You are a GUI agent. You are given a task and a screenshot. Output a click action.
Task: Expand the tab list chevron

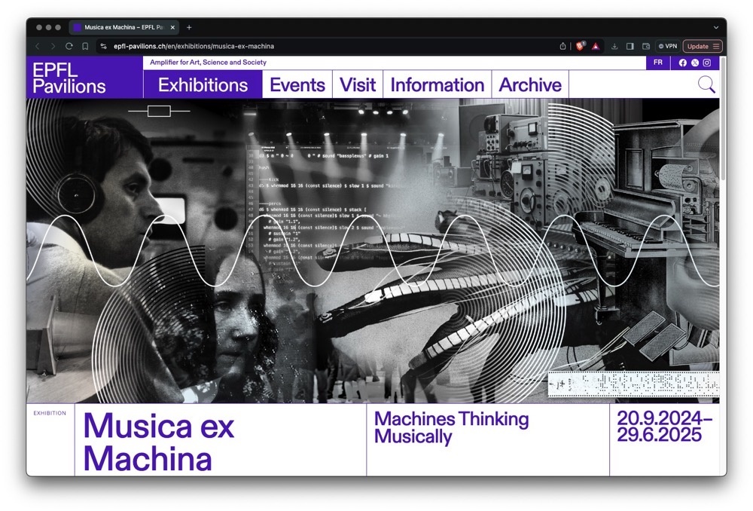(x=715, y=27)
